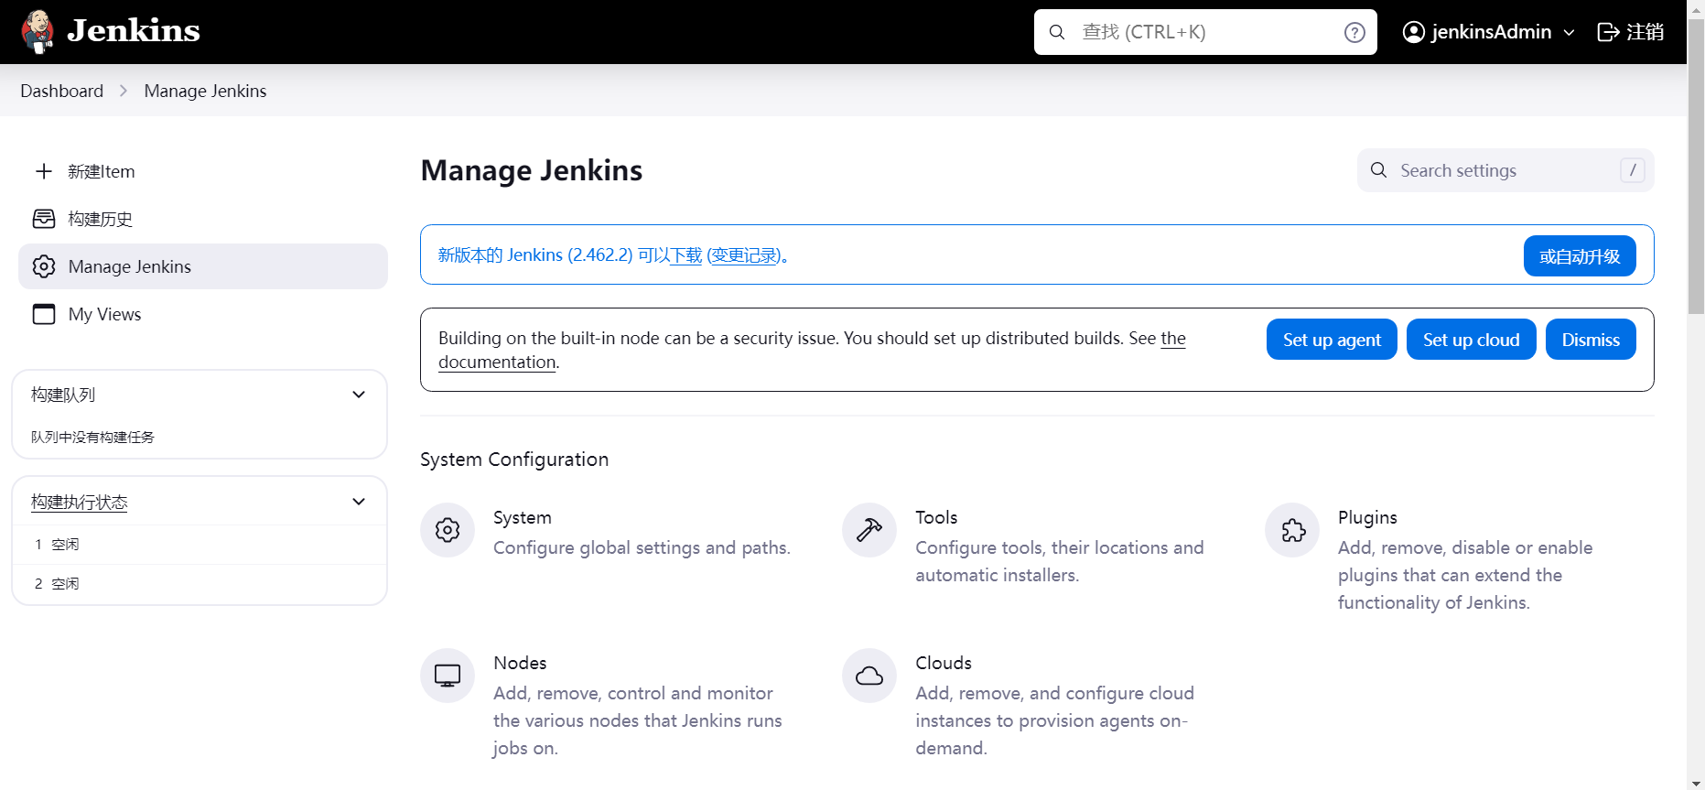Viewport: 1705px width, 790px height.
Task: Click the Manage Jenkins page heading
Action: [532, 170]
